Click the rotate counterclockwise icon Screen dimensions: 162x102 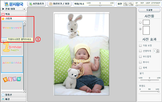click(131, 4)
